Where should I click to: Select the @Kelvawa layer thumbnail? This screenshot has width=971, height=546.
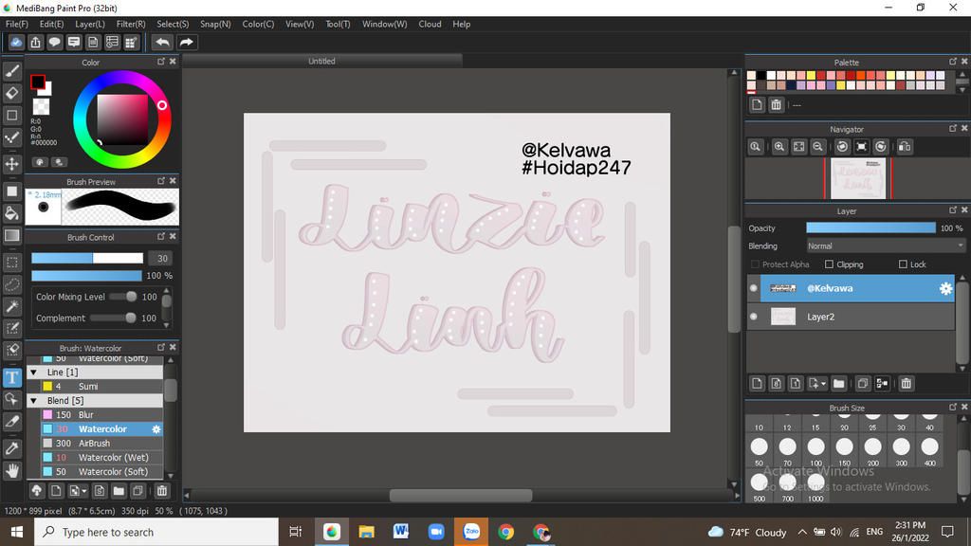click(782, 288)
